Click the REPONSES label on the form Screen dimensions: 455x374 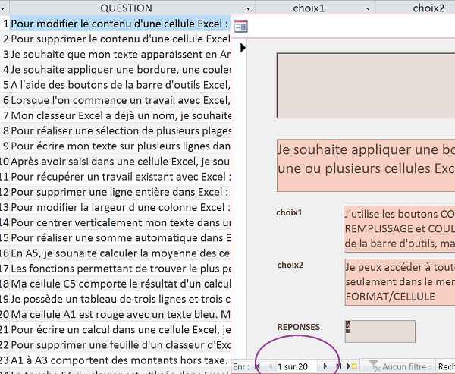coord(298,327)
